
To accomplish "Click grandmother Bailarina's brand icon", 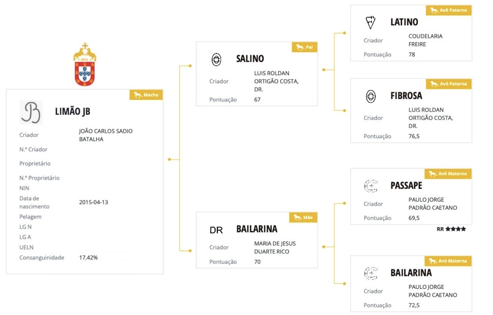I will tap(371, 273).
